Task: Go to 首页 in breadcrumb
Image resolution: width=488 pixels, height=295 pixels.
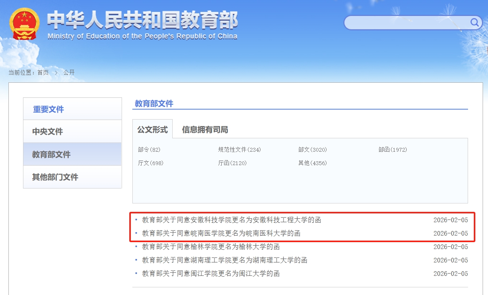Action: [x=43, y=73]
